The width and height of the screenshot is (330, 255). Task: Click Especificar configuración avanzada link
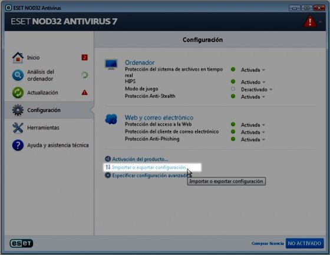click(x=150, y=175)
